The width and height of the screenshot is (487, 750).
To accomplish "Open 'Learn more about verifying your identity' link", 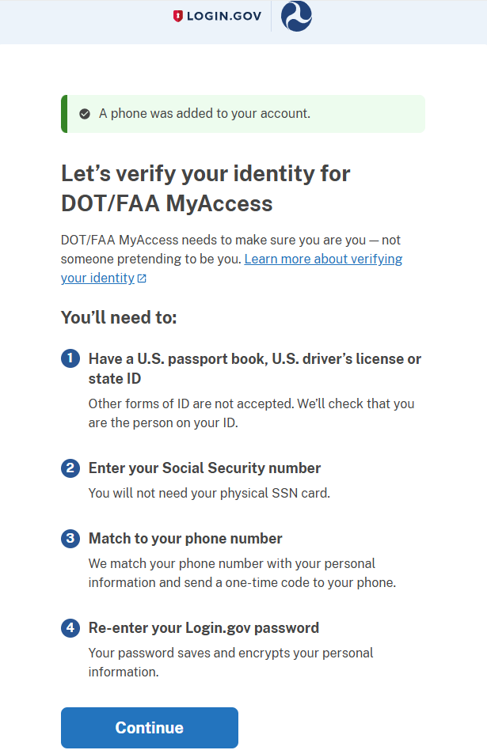I will tap(323, 259).
